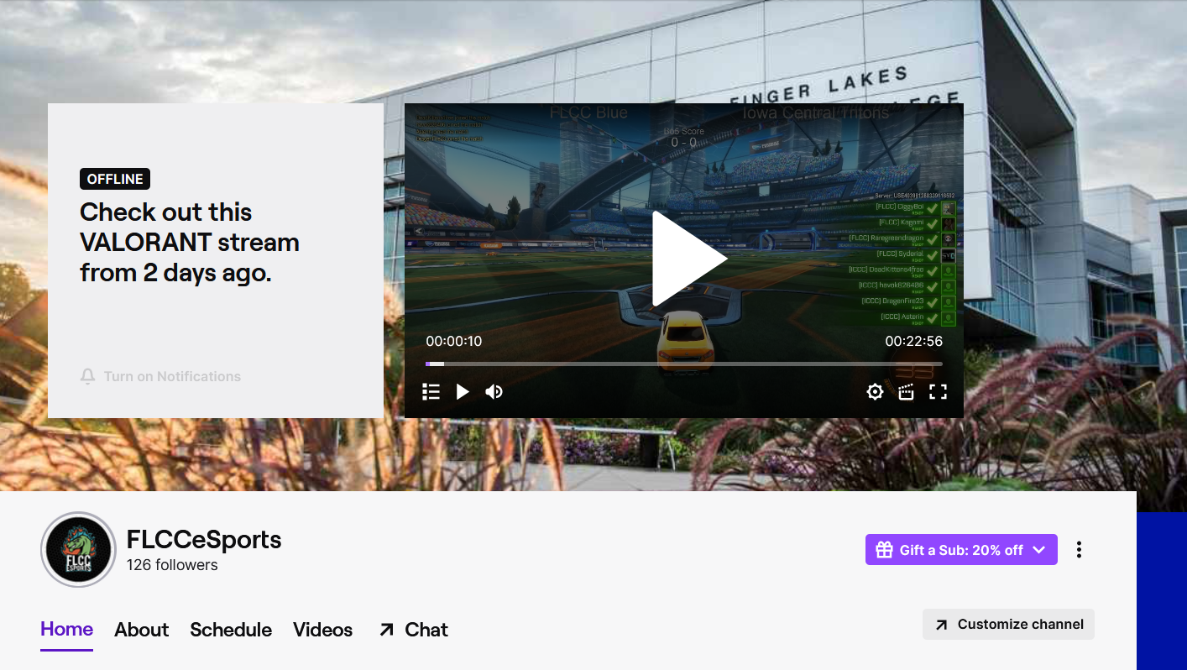Viewport: 1187px width, 670px height.
Task: Click the 00:00:10 elapsed time text
Action: [x=454, y=341]
